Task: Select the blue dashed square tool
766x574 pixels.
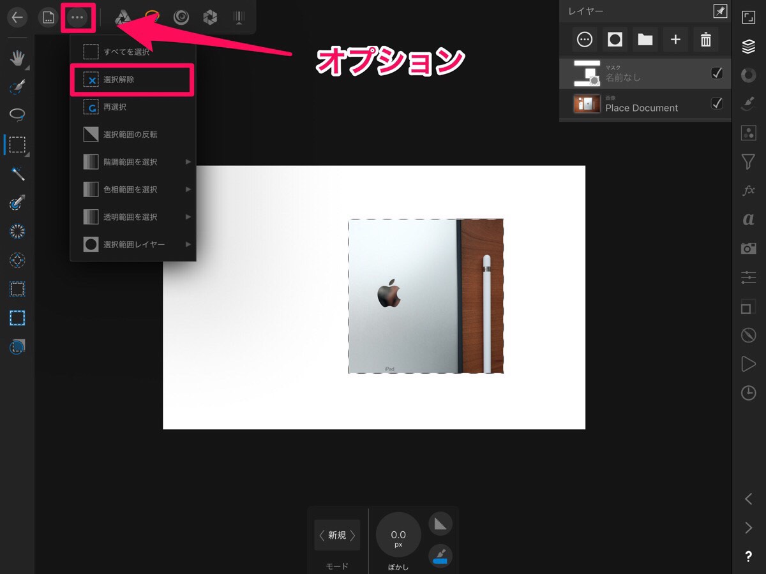Action: point(17,318)
